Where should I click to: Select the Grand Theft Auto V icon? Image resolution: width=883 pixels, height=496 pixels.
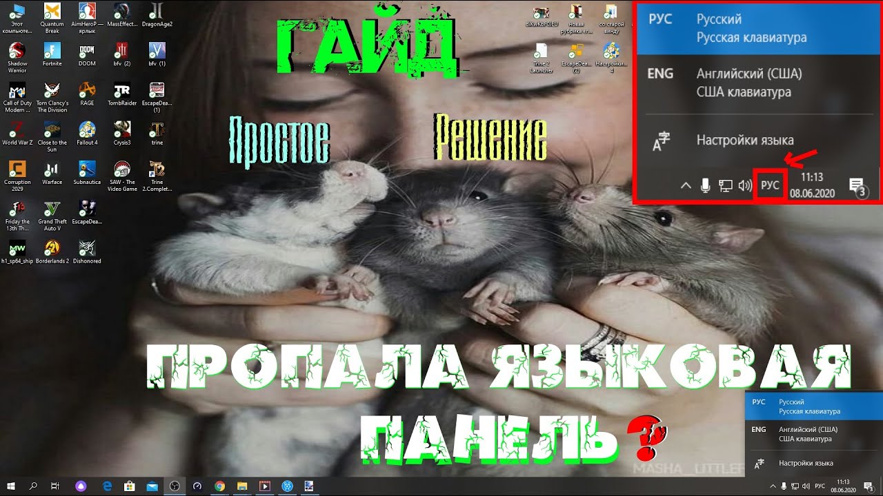click(52, 216)
